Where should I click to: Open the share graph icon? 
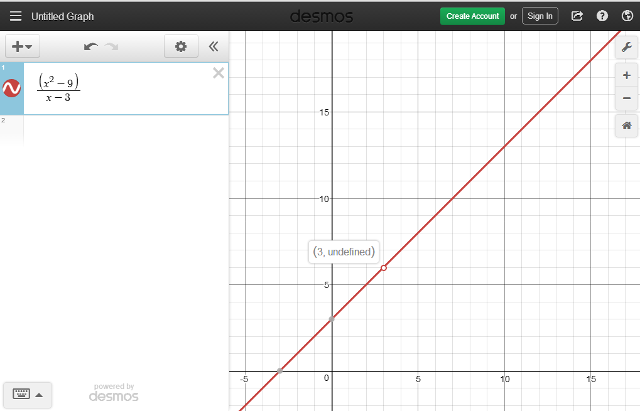click(x=577, y=16)
